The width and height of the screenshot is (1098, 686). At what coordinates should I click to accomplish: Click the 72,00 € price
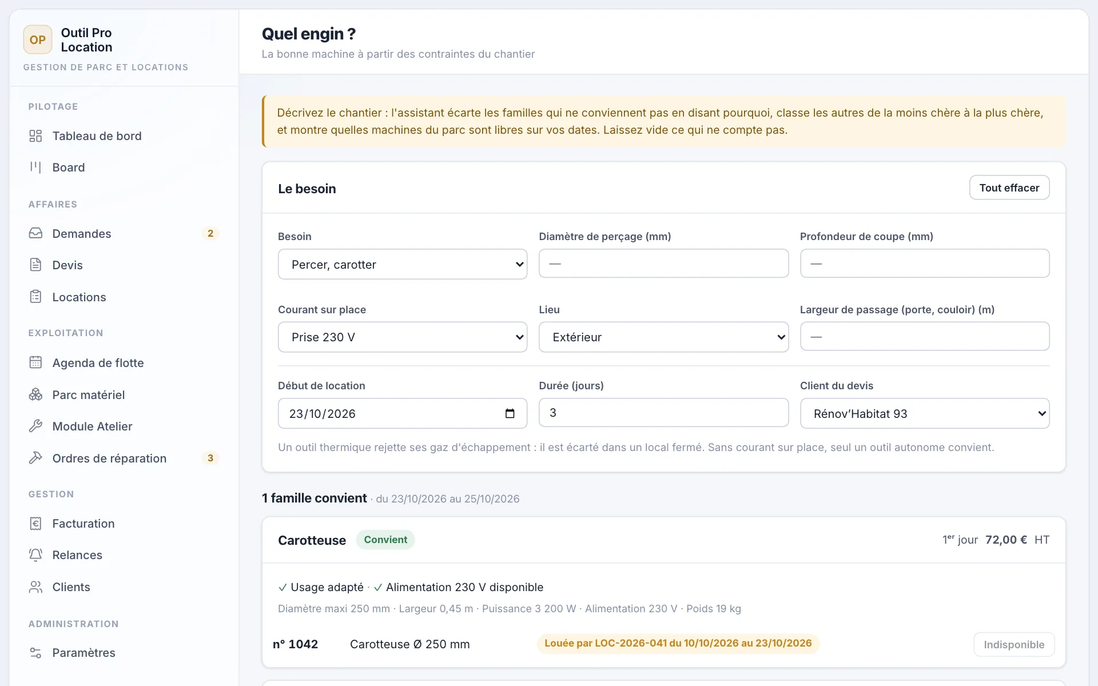click(1006, 540)
